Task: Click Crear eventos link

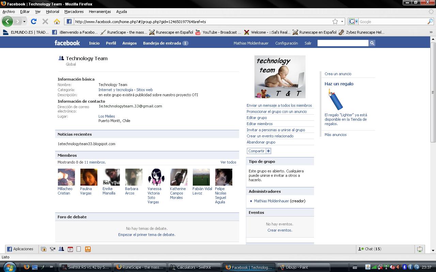Action: (280, 230)
